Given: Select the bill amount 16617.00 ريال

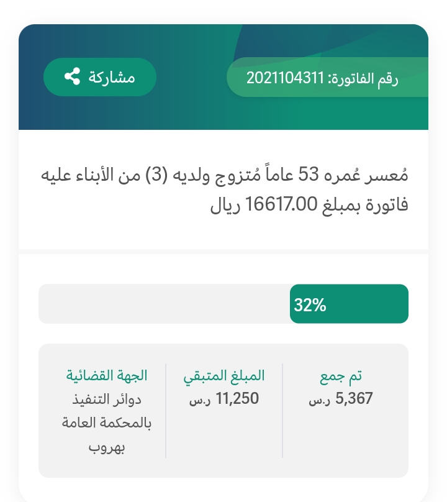Looking at the screenshot, I should pyautogui.click(x=264, y=204).
